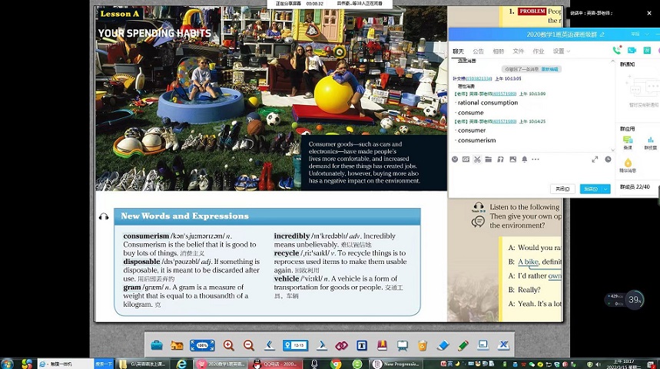
Task: Open Internet Explorer from the taskbar
Action: [x=181, y=364]
